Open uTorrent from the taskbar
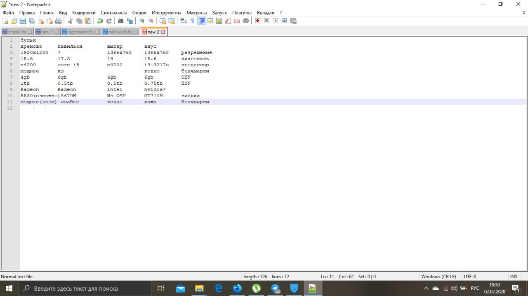This screenshot has width=528, height=296. [256, 289]
